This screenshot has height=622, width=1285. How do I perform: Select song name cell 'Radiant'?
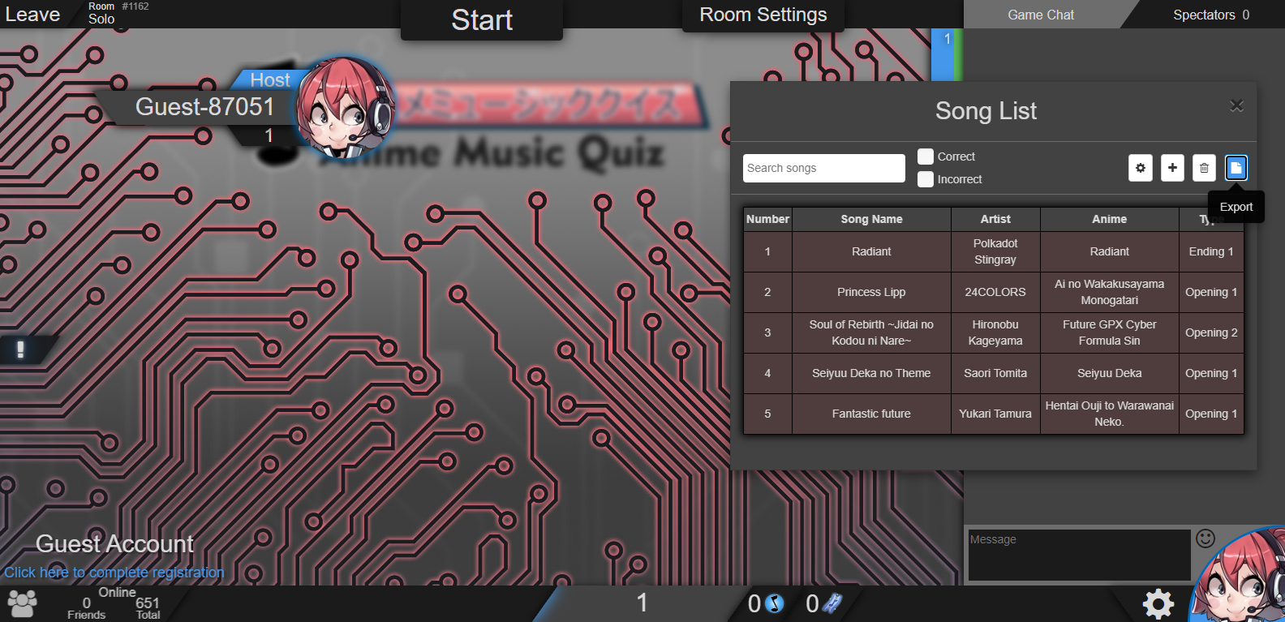point(871,251)
